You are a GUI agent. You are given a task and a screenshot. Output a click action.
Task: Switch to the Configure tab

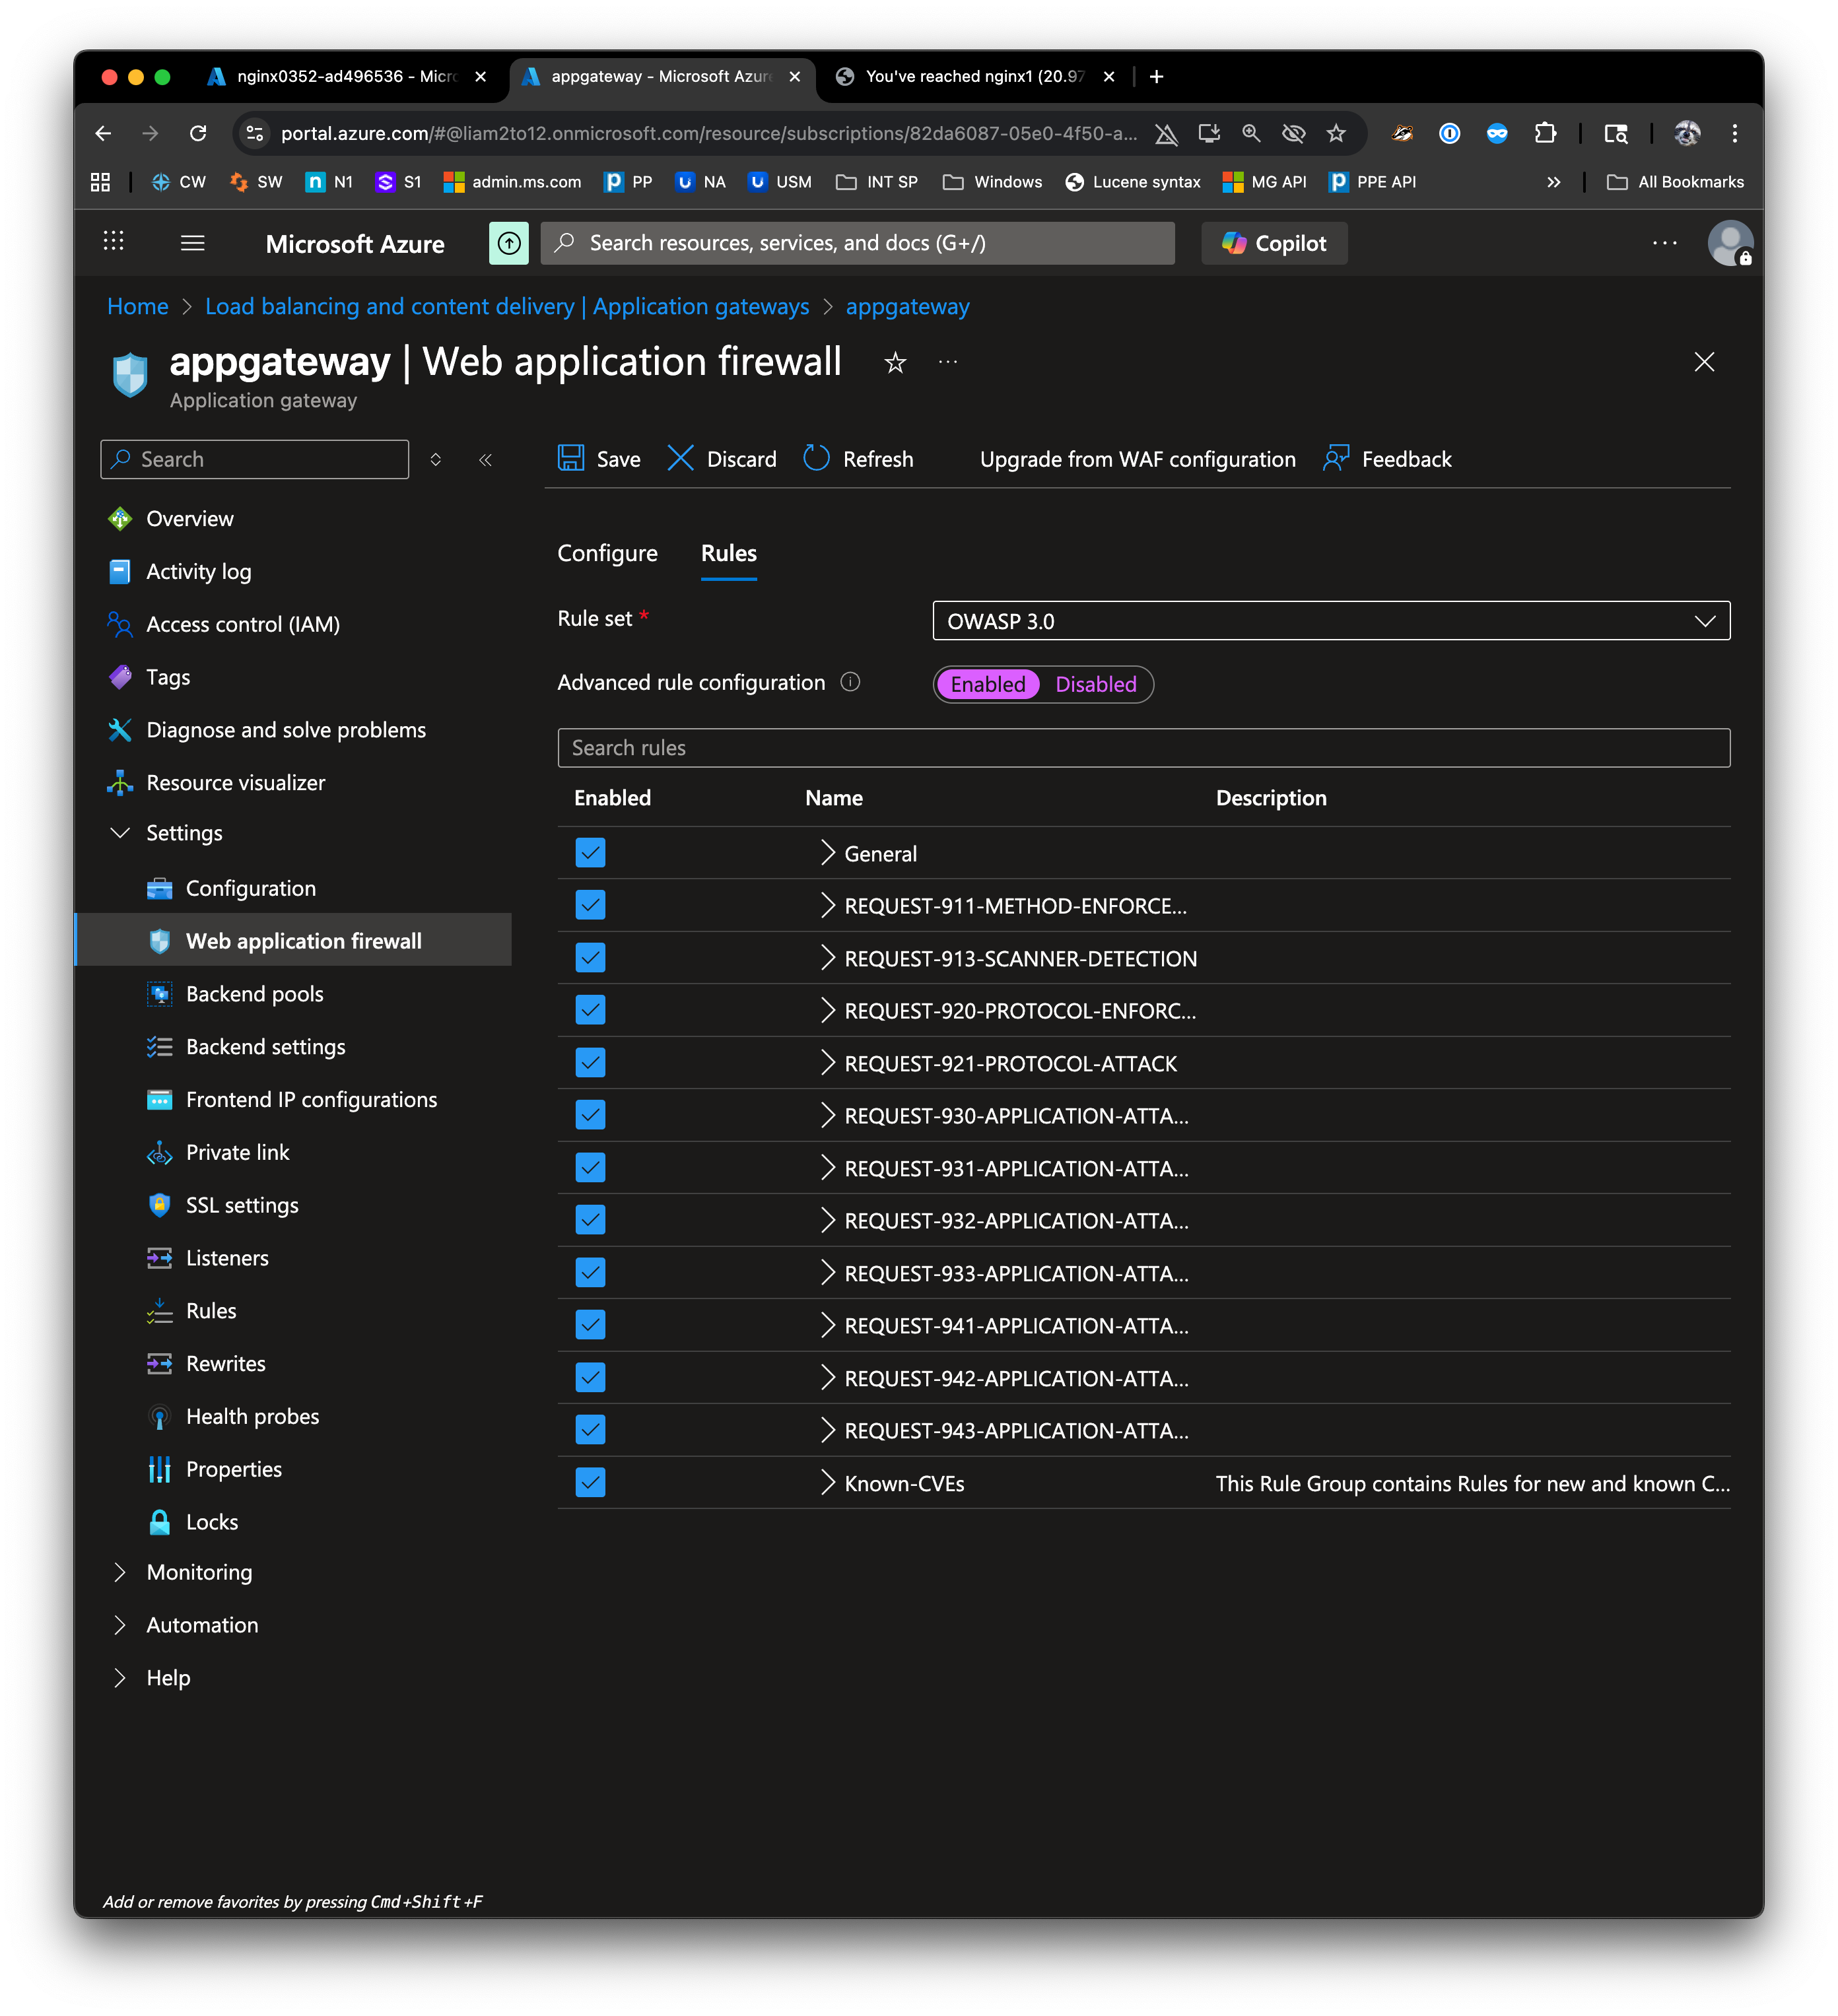(x=607, y=554)
